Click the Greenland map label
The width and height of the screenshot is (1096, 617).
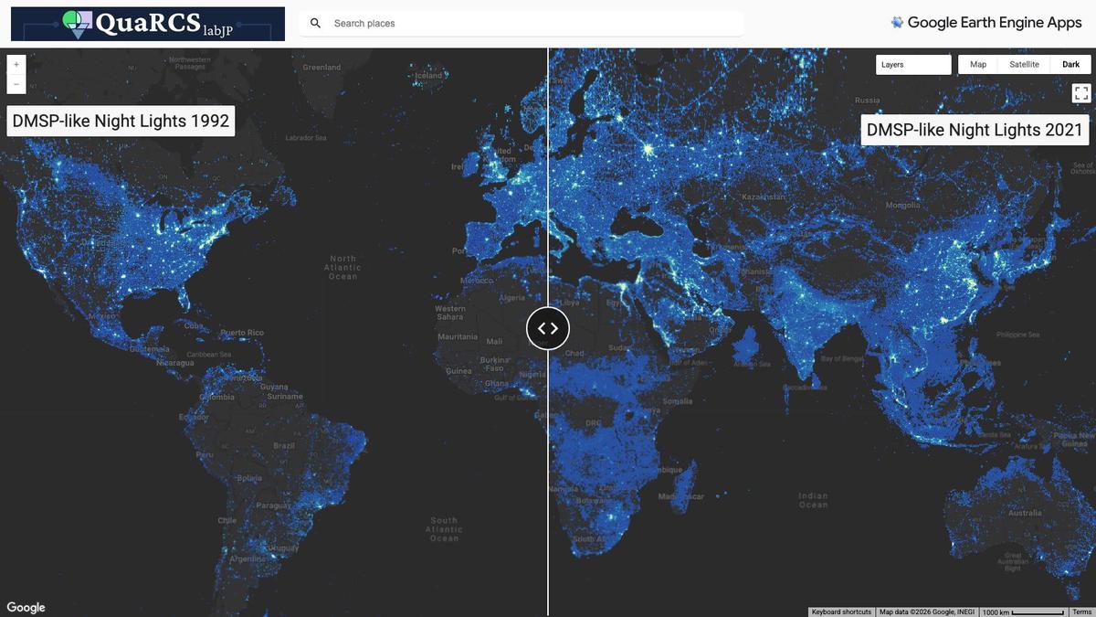coord(321,68)
